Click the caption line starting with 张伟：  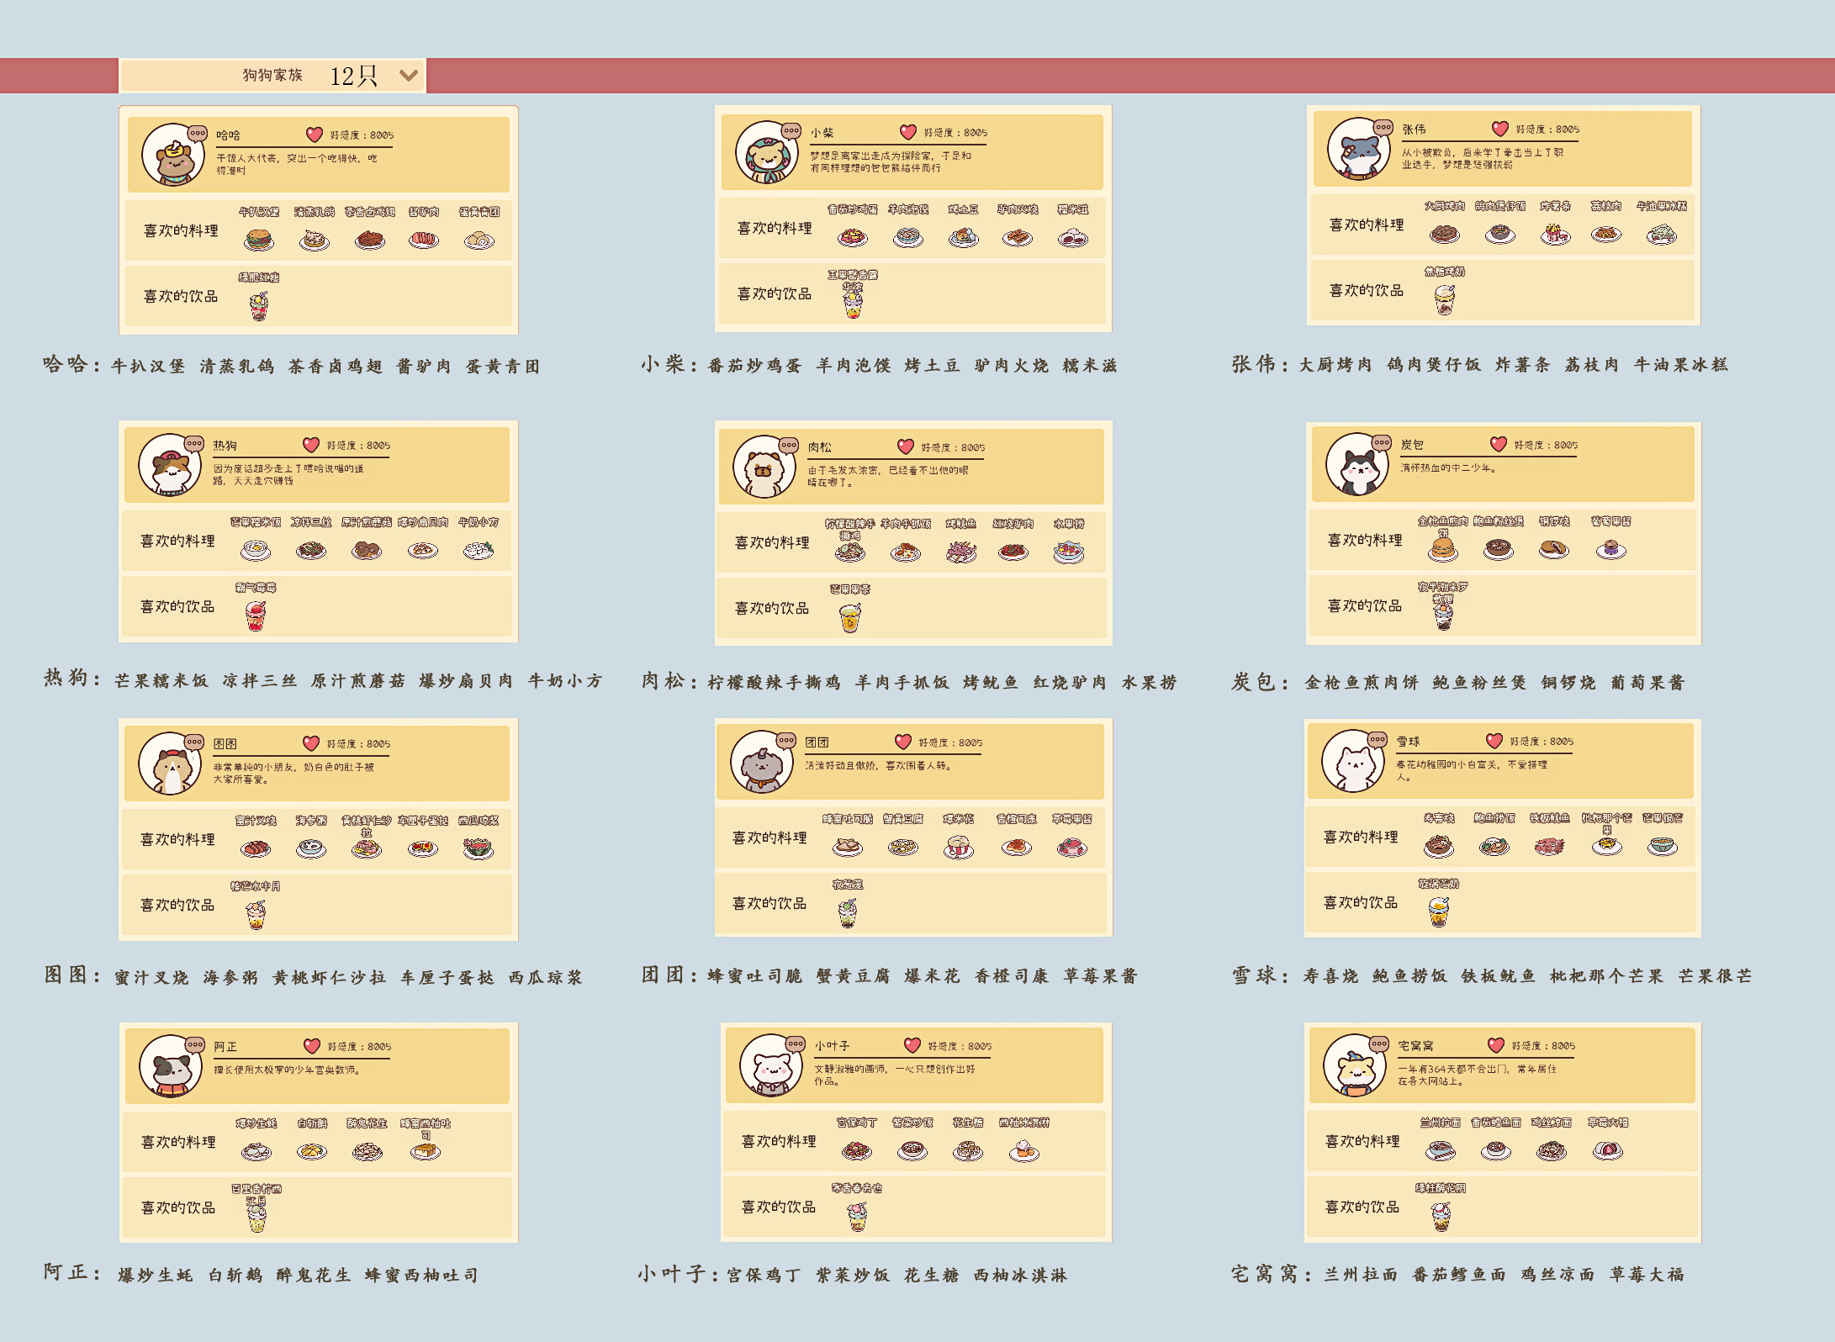[1480, 363]
